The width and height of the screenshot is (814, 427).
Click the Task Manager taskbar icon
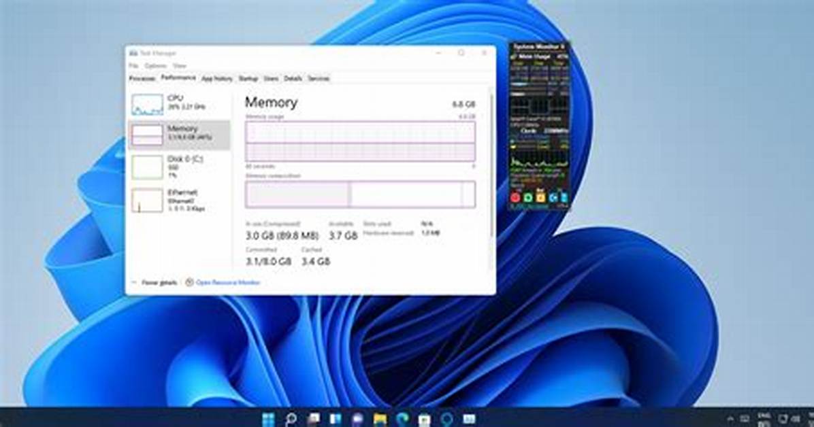[470, 419]
